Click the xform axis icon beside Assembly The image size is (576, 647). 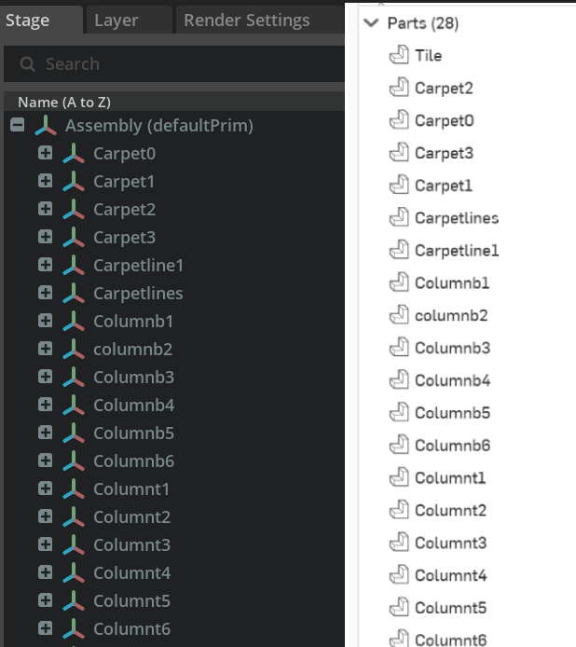pos(46,126)
